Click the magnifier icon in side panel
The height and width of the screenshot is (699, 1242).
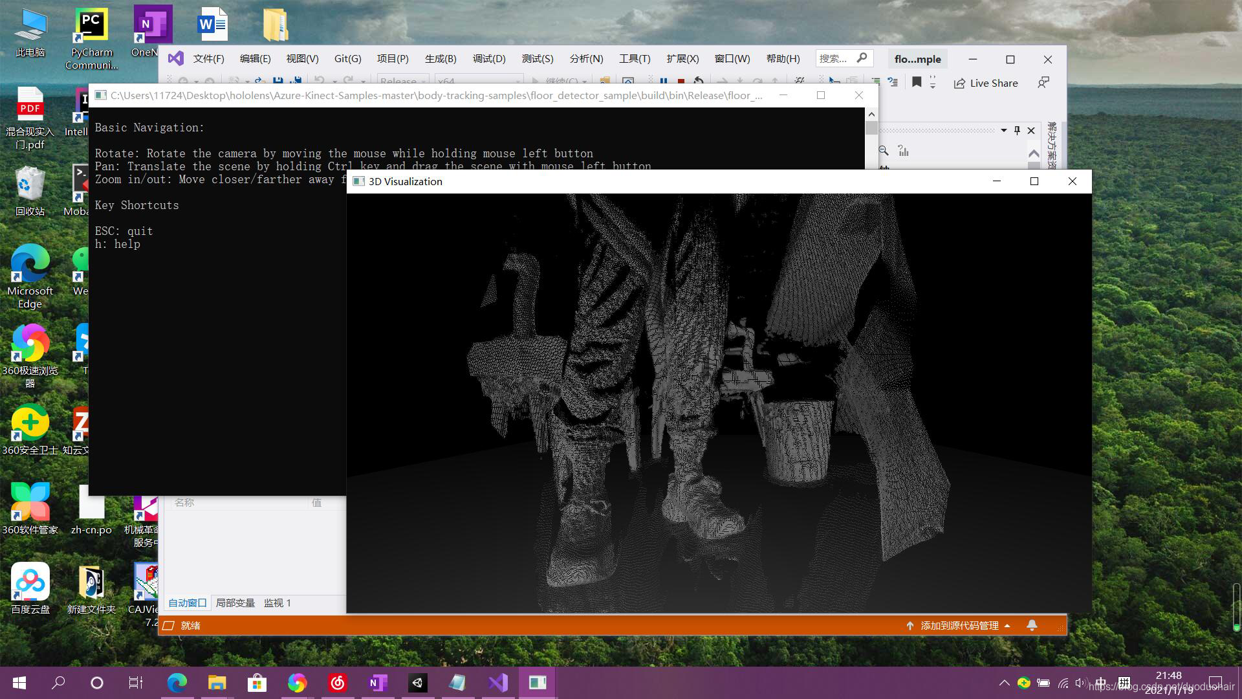884,151
